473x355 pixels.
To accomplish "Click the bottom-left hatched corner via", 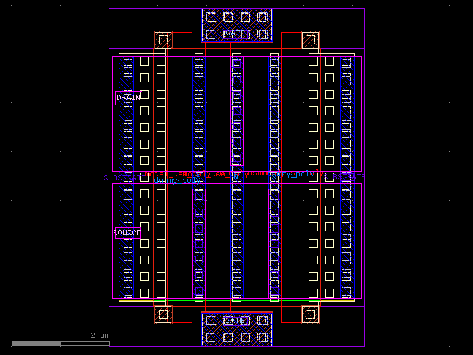I will click(x=163, y=314).
